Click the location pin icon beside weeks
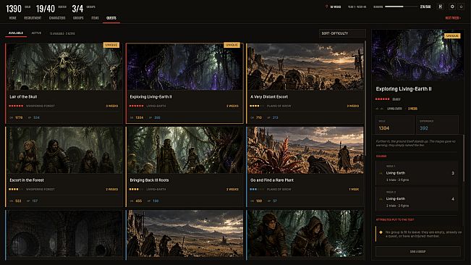Image resolution: width=471 pixels, height=265 pixels. click(326, 7)
